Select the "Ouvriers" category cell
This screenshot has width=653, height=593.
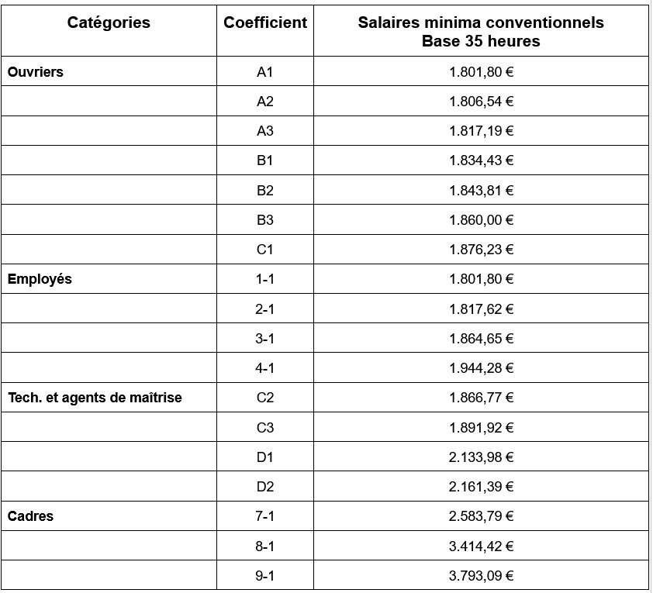(36, 72)
